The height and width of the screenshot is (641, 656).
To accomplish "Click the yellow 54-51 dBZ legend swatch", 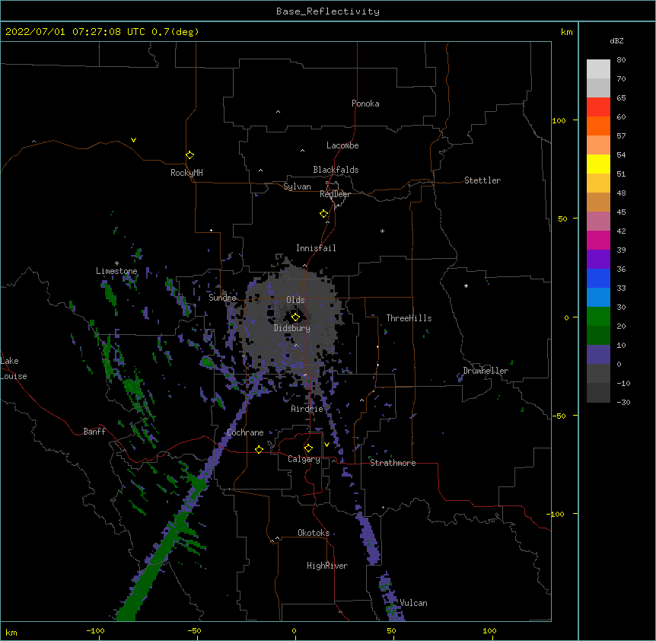I will coord(598,164).
